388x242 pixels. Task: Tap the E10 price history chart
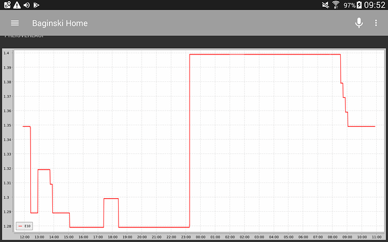[x=194, y=144]
